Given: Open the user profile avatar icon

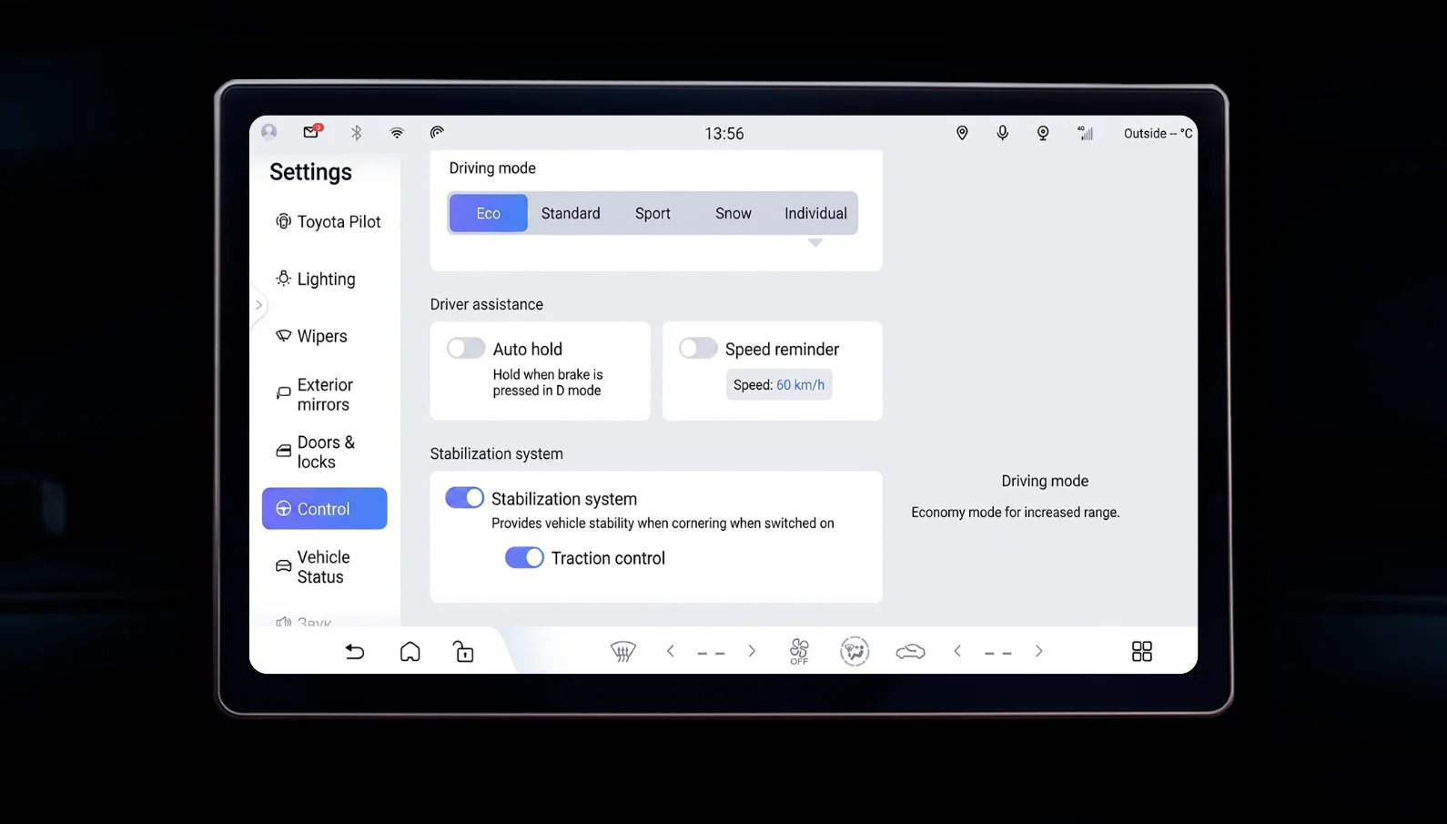Looking at the screenshot, I should (x=268, y=132).
